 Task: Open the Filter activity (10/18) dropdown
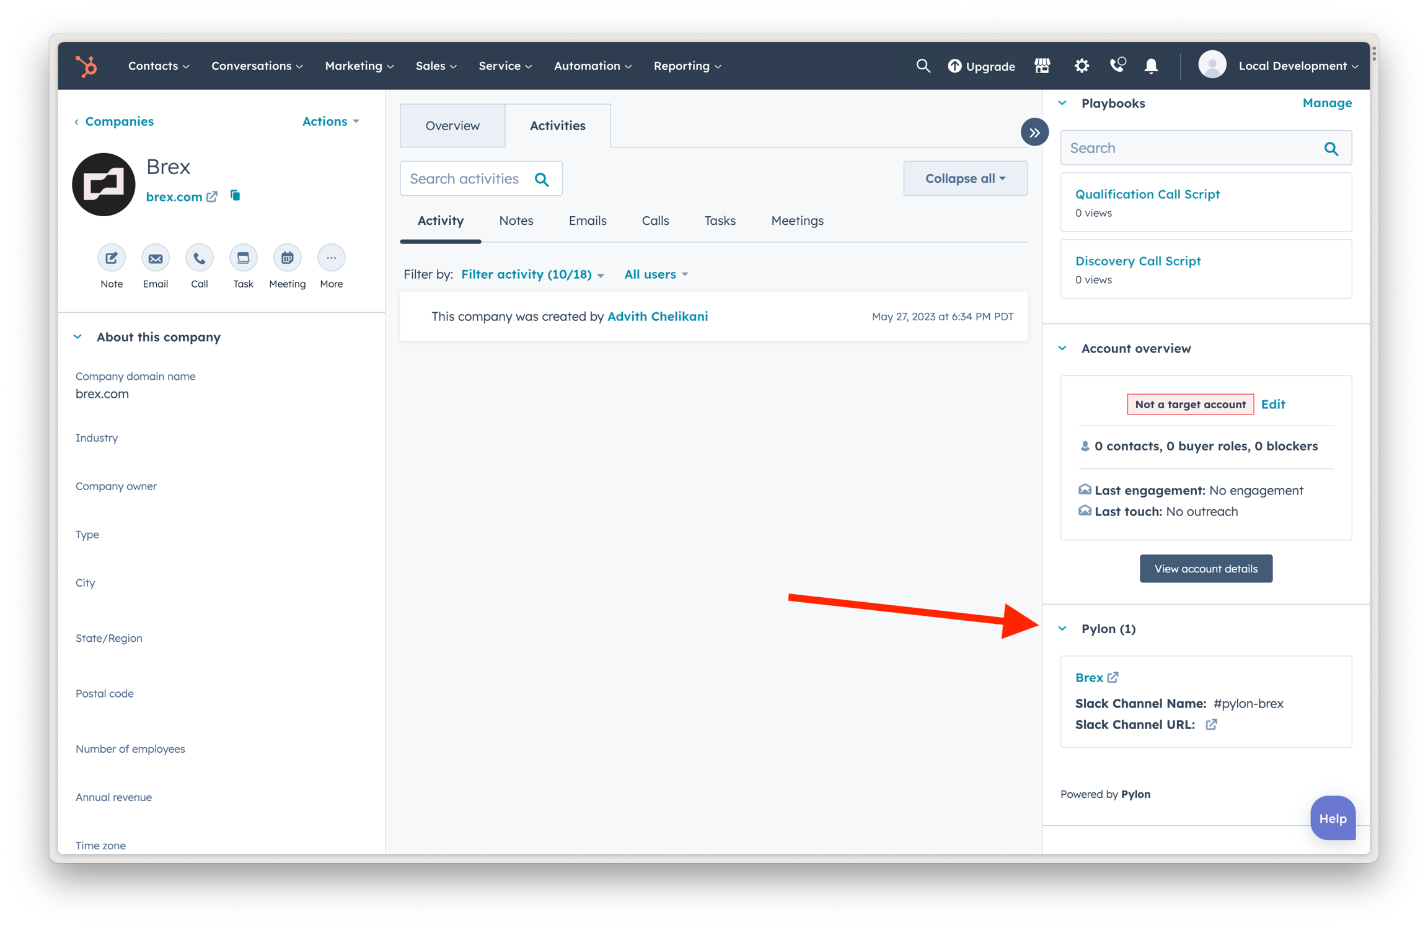(532, 274)
